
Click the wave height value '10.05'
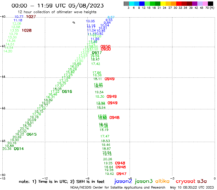pos(90,21)
